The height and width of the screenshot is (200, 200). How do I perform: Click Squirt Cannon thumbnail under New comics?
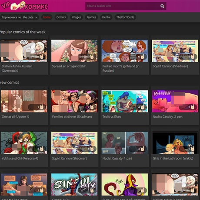coord(74,143)
